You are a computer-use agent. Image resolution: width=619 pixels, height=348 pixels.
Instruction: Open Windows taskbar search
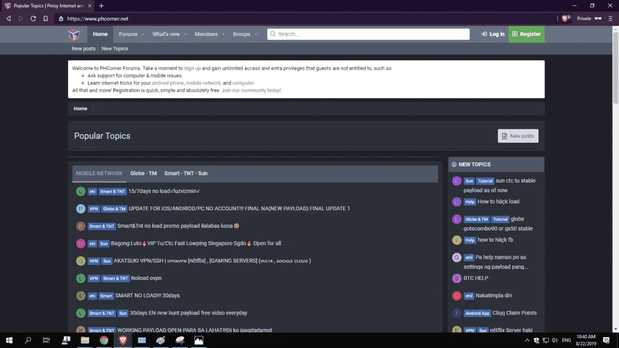coord(28,340)
